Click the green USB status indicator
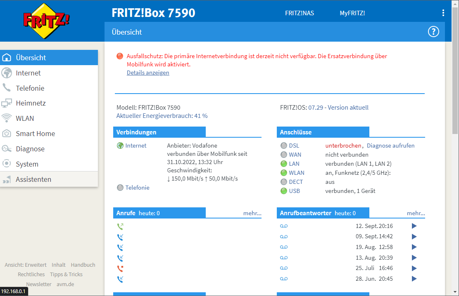The height and width of the screenshot is (296, 459). (284, 191)
